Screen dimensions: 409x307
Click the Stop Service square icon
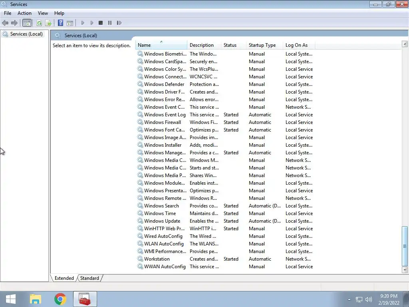pos(101,23)
